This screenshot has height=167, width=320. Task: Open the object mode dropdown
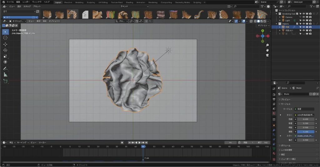click(17, 21)
